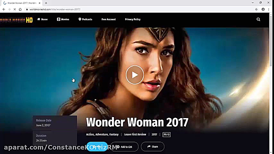The width and height of the screenshot is (274, 154).
Task: Click the PG-13 rating badge
Action: [167, 135]
